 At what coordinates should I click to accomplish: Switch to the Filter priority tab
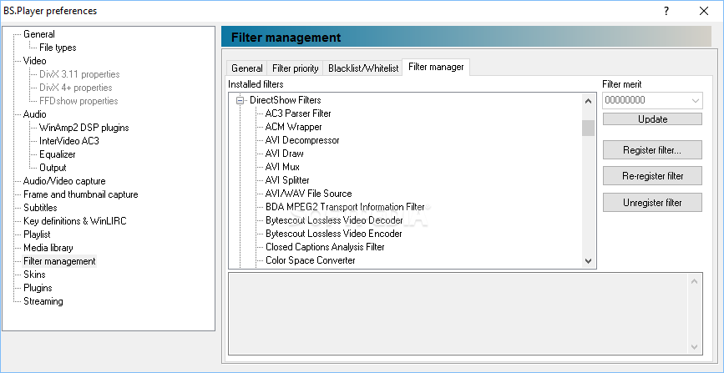click(295, 68)
